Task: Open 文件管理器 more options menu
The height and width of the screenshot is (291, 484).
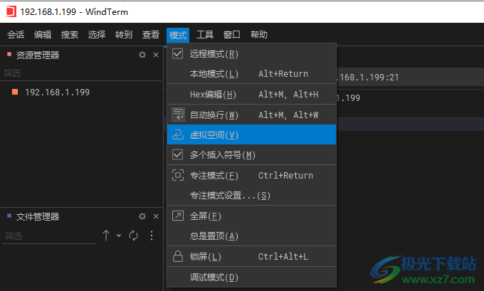Action: pos(151,236)
